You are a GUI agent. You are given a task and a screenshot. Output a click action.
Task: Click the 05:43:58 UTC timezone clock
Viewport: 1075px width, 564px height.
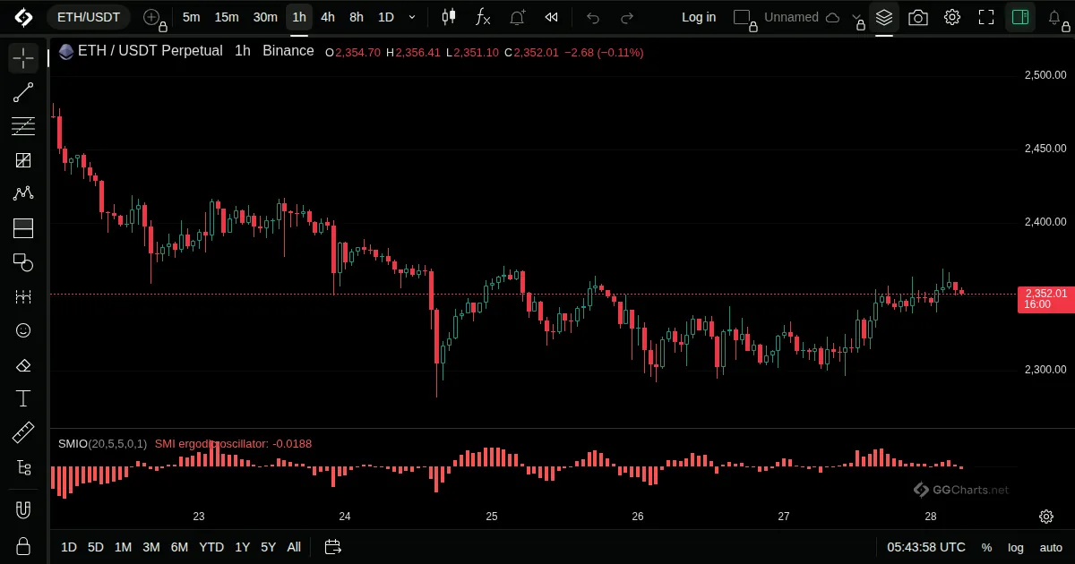926,547
